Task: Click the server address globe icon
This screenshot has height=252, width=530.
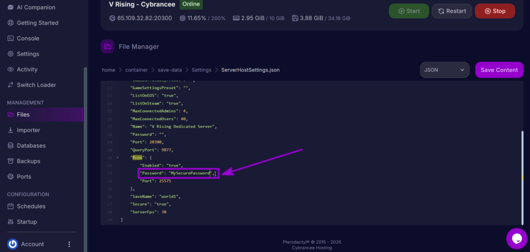Action: (x=112, y=18)
